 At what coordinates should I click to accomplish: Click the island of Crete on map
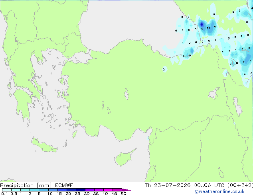point(44,145)
